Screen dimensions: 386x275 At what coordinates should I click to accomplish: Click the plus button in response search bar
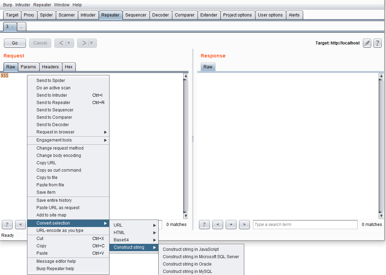click(x=231, y=224)
